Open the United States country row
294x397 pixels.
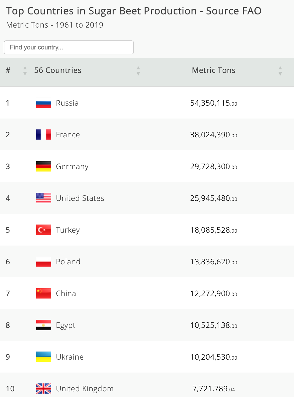click(147, 198)
